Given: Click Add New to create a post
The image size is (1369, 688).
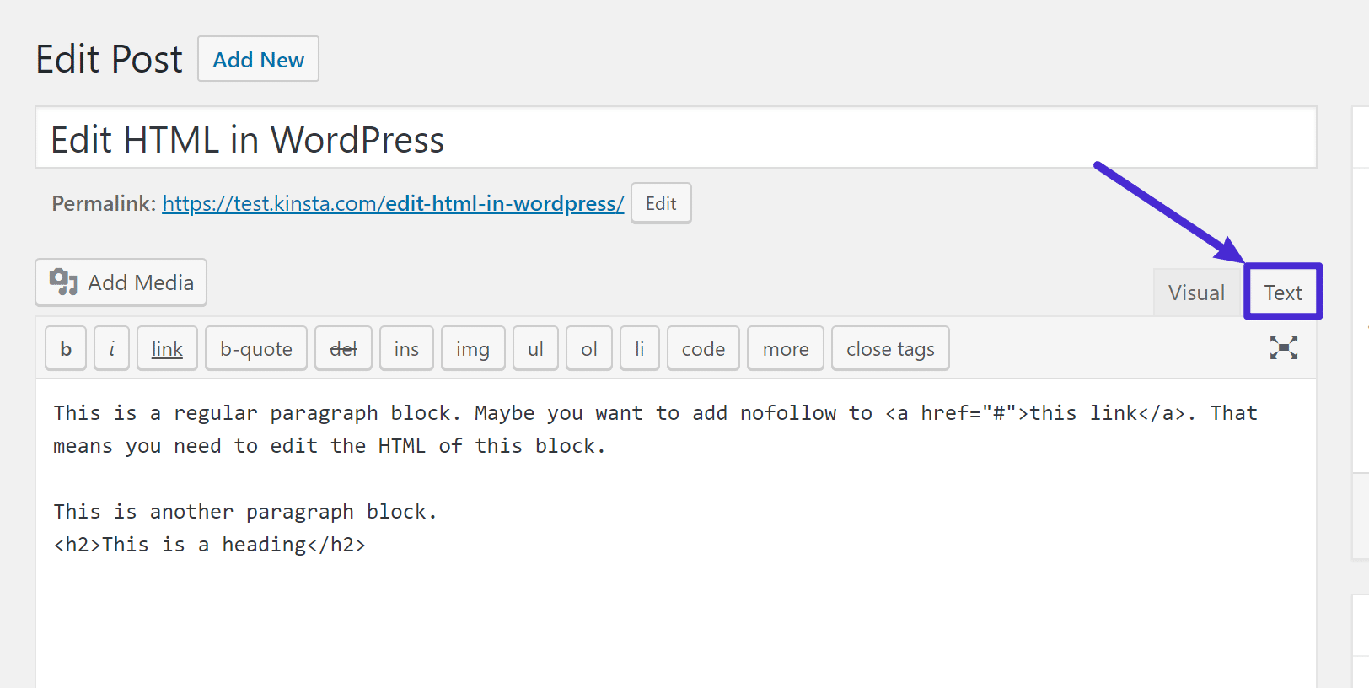Looking at the screenshot, I should 258,59.
